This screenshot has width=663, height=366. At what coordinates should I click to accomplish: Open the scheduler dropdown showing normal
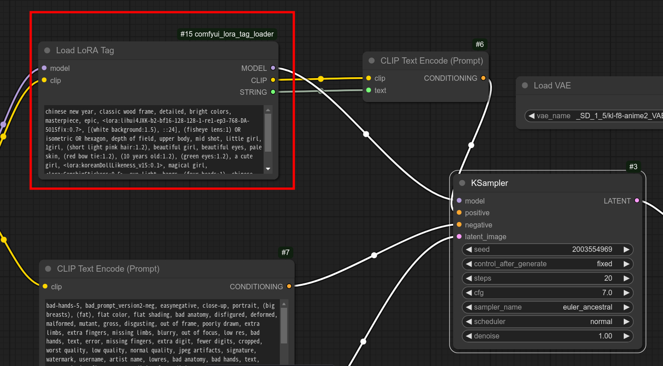[547, 322]
